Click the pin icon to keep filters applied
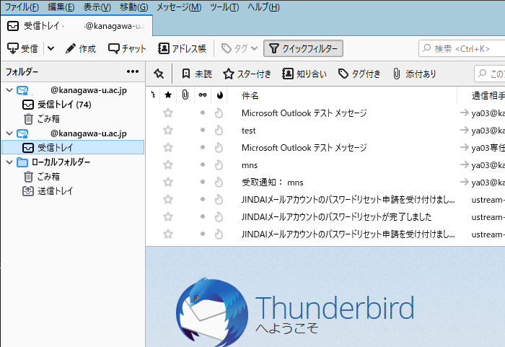 (x=159, y=74)
